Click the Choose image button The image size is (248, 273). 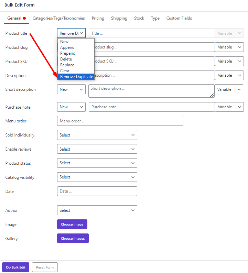click(x=72, y=224)
